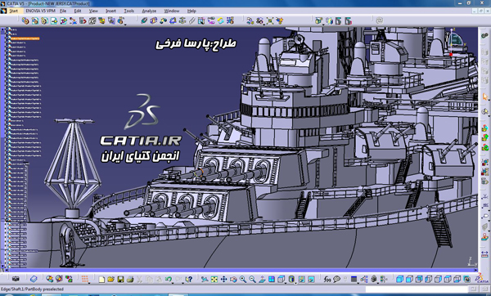Click the power input field in status bar
Image resolution: width=491 pixels, height=296 pixels.
point(417,289)
